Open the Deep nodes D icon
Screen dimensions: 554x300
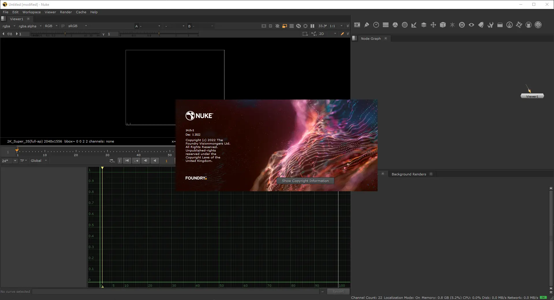click(x=462, y=25)
